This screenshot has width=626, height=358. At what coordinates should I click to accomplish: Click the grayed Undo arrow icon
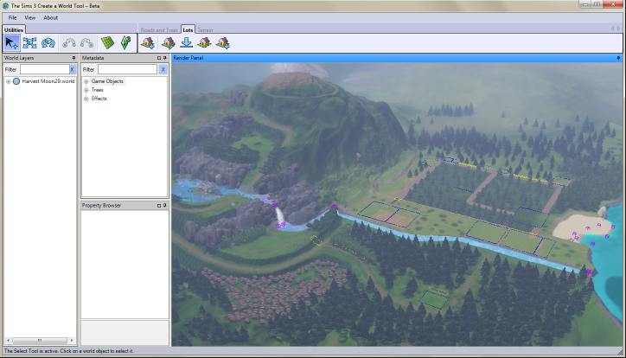(69, 42)
